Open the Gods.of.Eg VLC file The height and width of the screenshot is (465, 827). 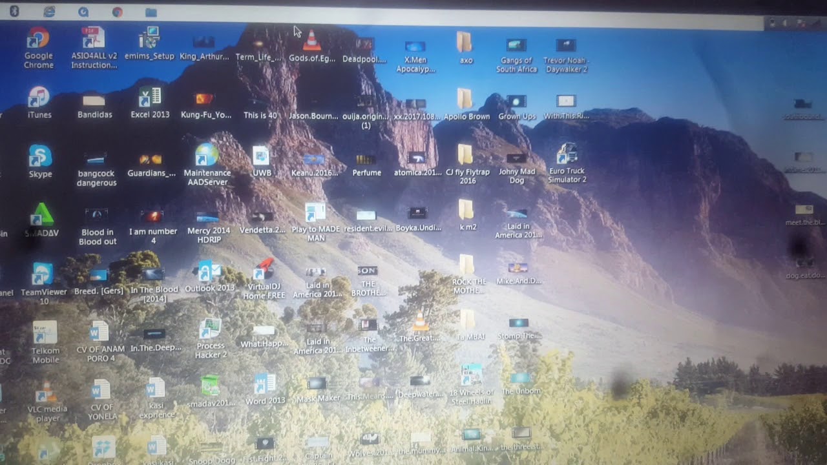click(x=312, y=46)
